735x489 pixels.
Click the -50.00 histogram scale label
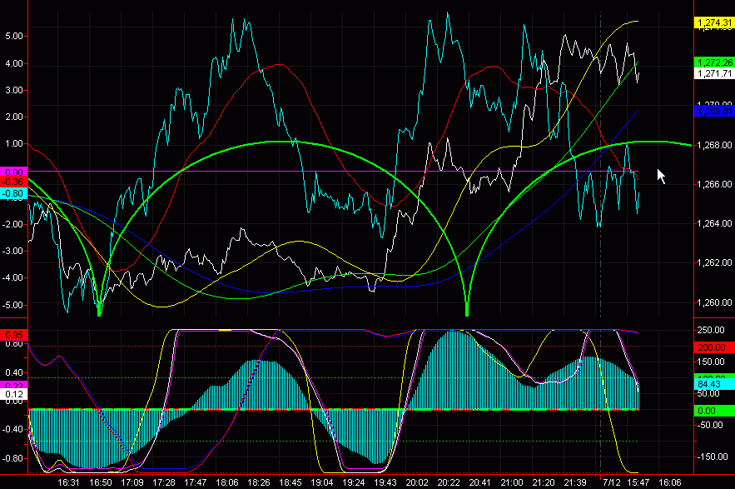[x=711, y=425]
